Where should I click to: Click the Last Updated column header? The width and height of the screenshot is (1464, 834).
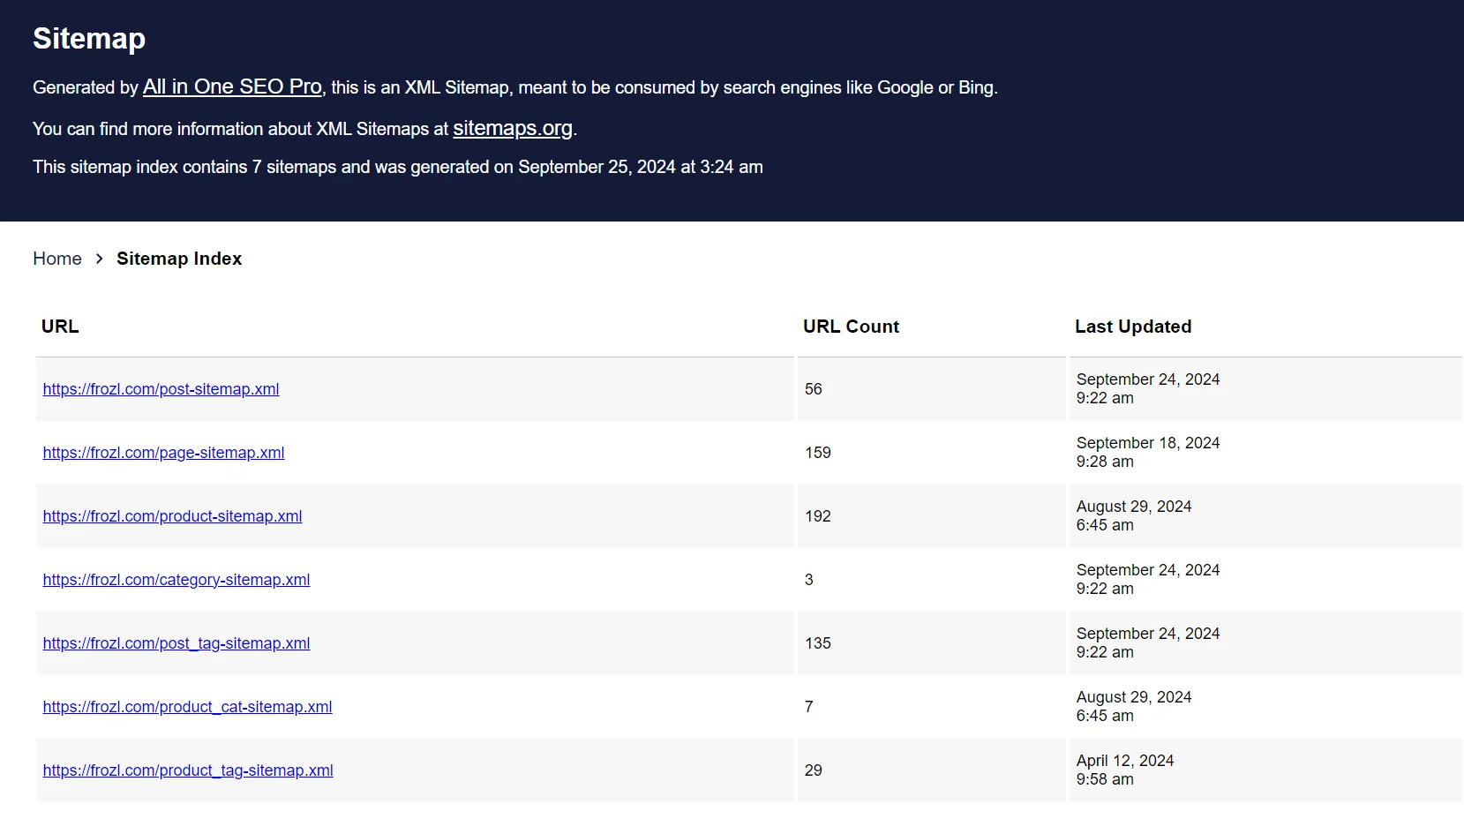click(1133, 327)
